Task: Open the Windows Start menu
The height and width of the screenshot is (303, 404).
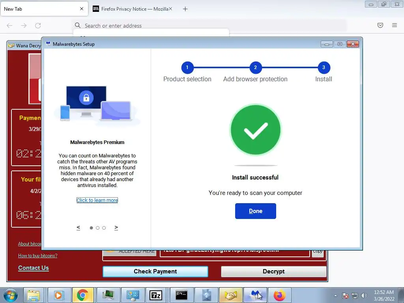Action: point(10,295)
